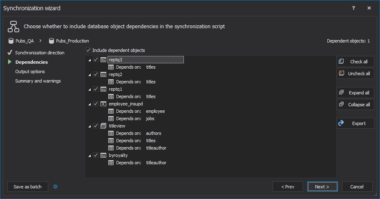Click the help question mark icon
380x199 pixels.
[x=353, y=8]
